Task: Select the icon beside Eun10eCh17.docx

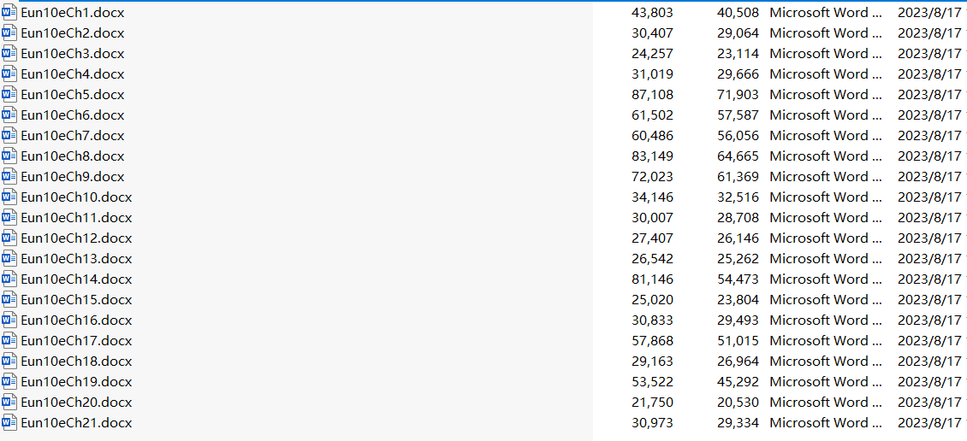Action: coord(9,341)
